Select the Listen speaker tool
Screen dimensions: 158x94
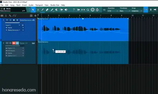pyautogui.click(x=66, y=10)
